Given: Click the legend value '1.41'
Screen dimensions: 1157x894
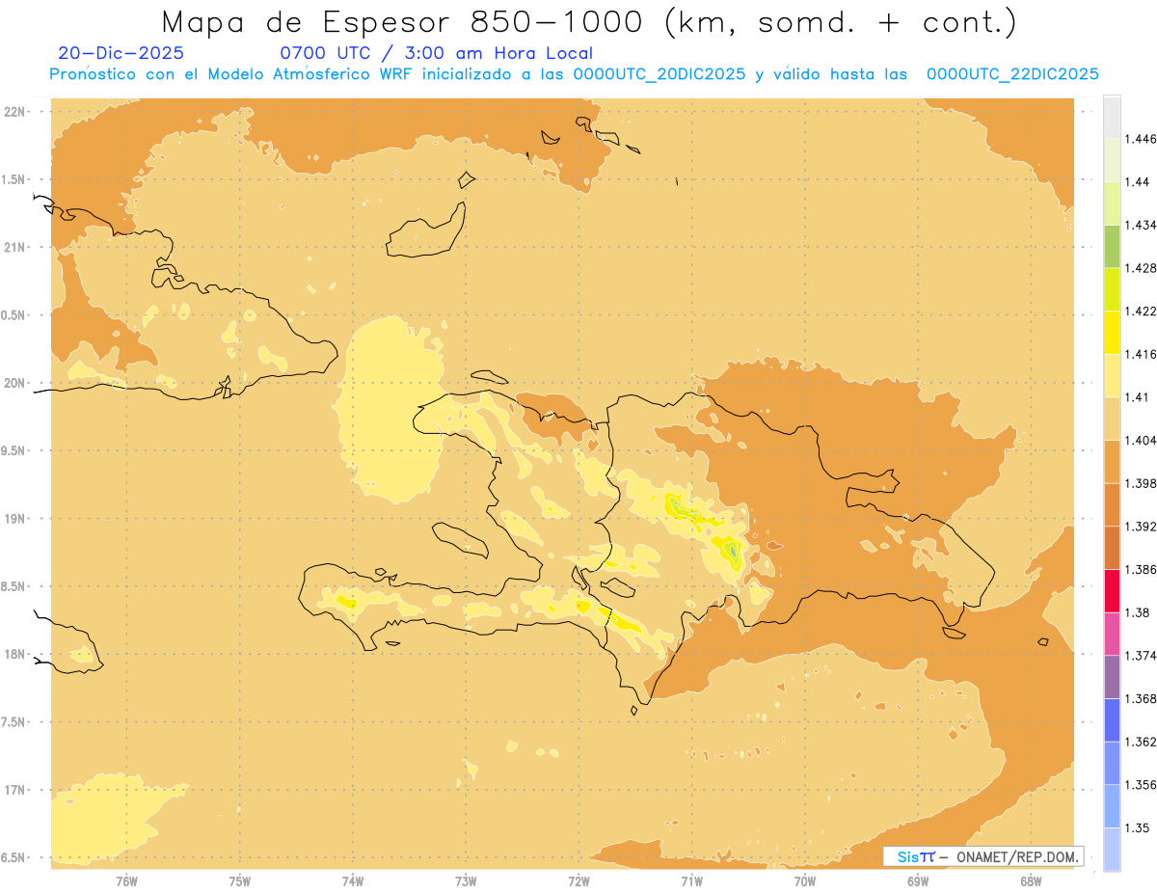Looking at the screenshot, I should pos(1137,396).
